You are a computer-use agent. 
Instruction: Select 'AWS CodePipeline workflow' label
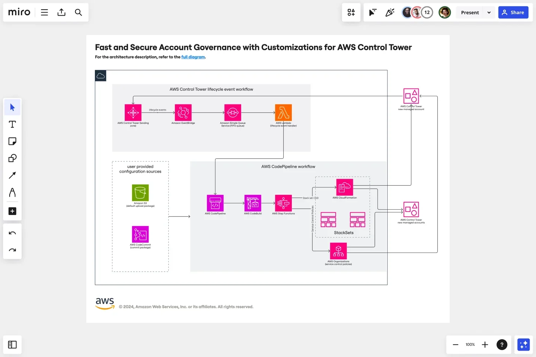pos(288,167)
